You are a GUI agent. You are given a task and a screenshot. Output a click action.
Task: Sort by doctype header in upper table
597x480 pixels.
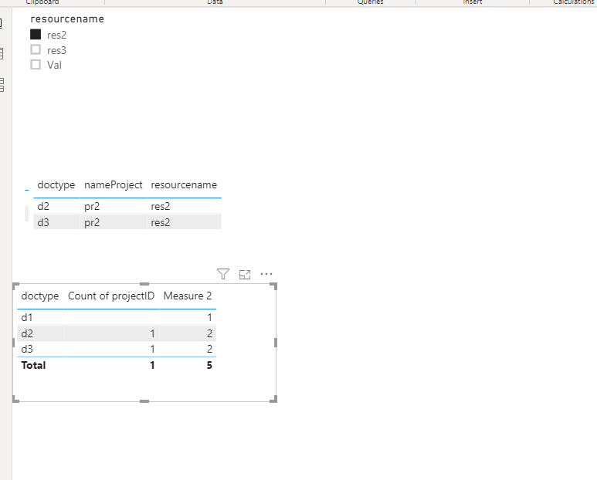(x=56, y=185)
